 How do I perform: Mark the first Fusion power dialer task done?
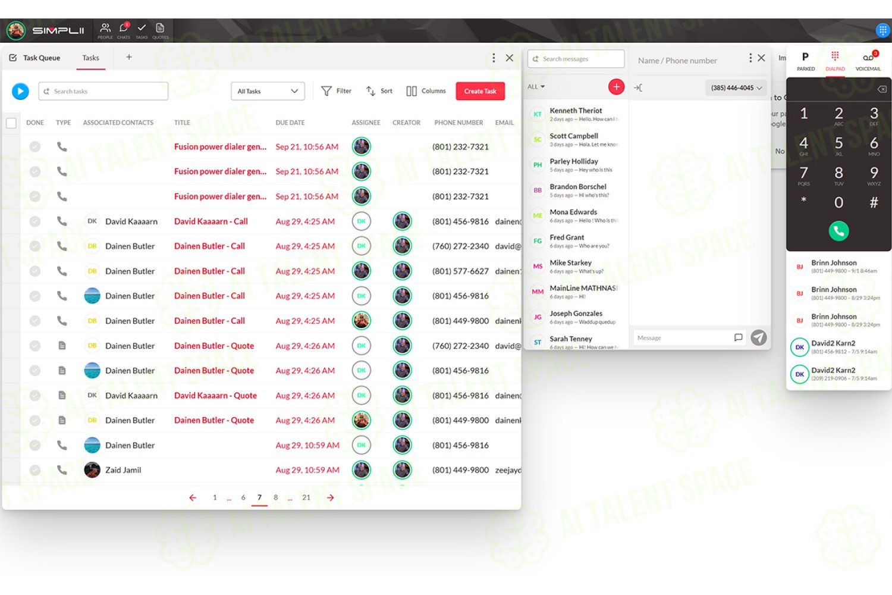[x=35, y=146]
